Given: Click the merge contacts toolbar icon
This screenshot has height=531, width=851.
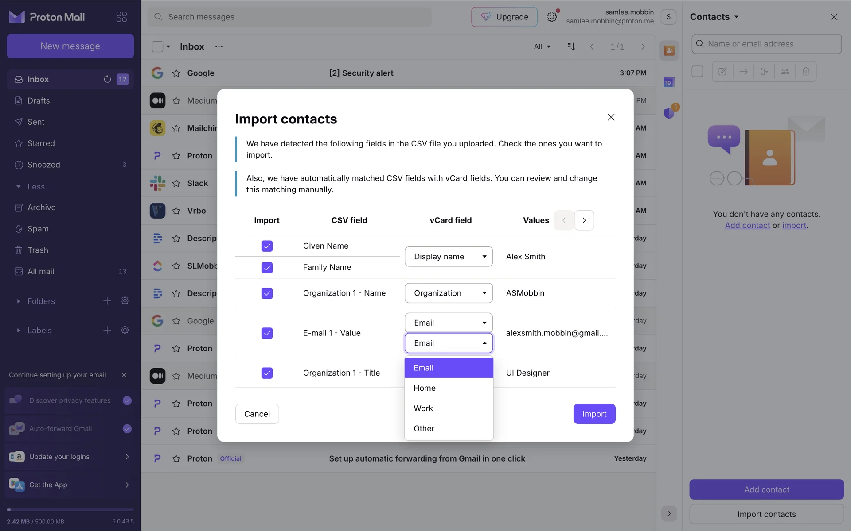Looking at the screenshot, I should [x=764, y=71].
